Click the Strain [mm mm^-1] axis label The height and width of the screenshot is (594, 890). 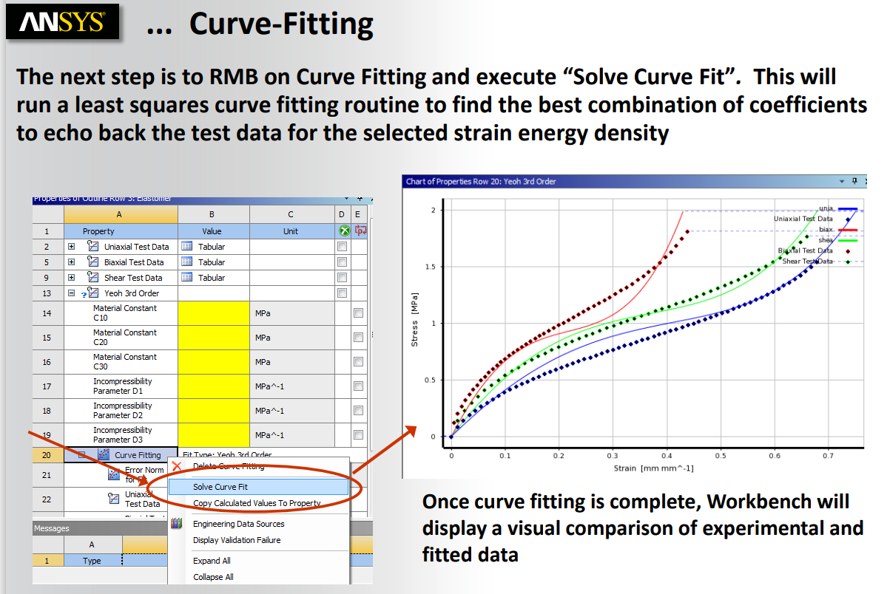[x=653, y=468]
